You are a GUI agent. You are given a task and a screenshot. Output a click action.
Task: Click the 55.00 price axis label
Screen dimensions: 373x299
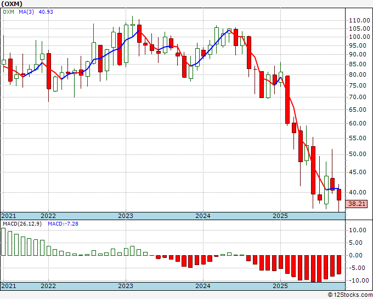[357, 138]
